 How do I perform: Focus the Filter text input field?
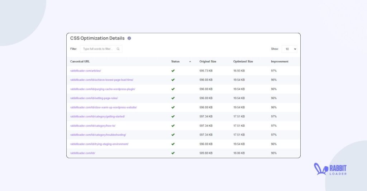[101, 49]
